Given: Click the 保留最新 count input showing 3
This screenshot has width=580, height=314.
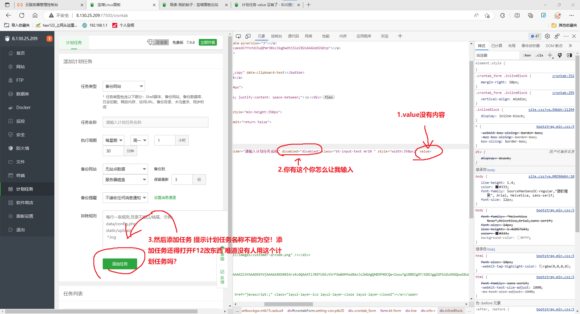Looking at the screenshot, I should point(182,180).
